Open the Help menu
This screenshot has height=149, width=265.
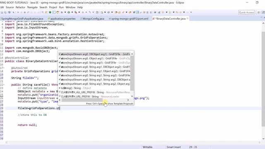tap(80, 7)
